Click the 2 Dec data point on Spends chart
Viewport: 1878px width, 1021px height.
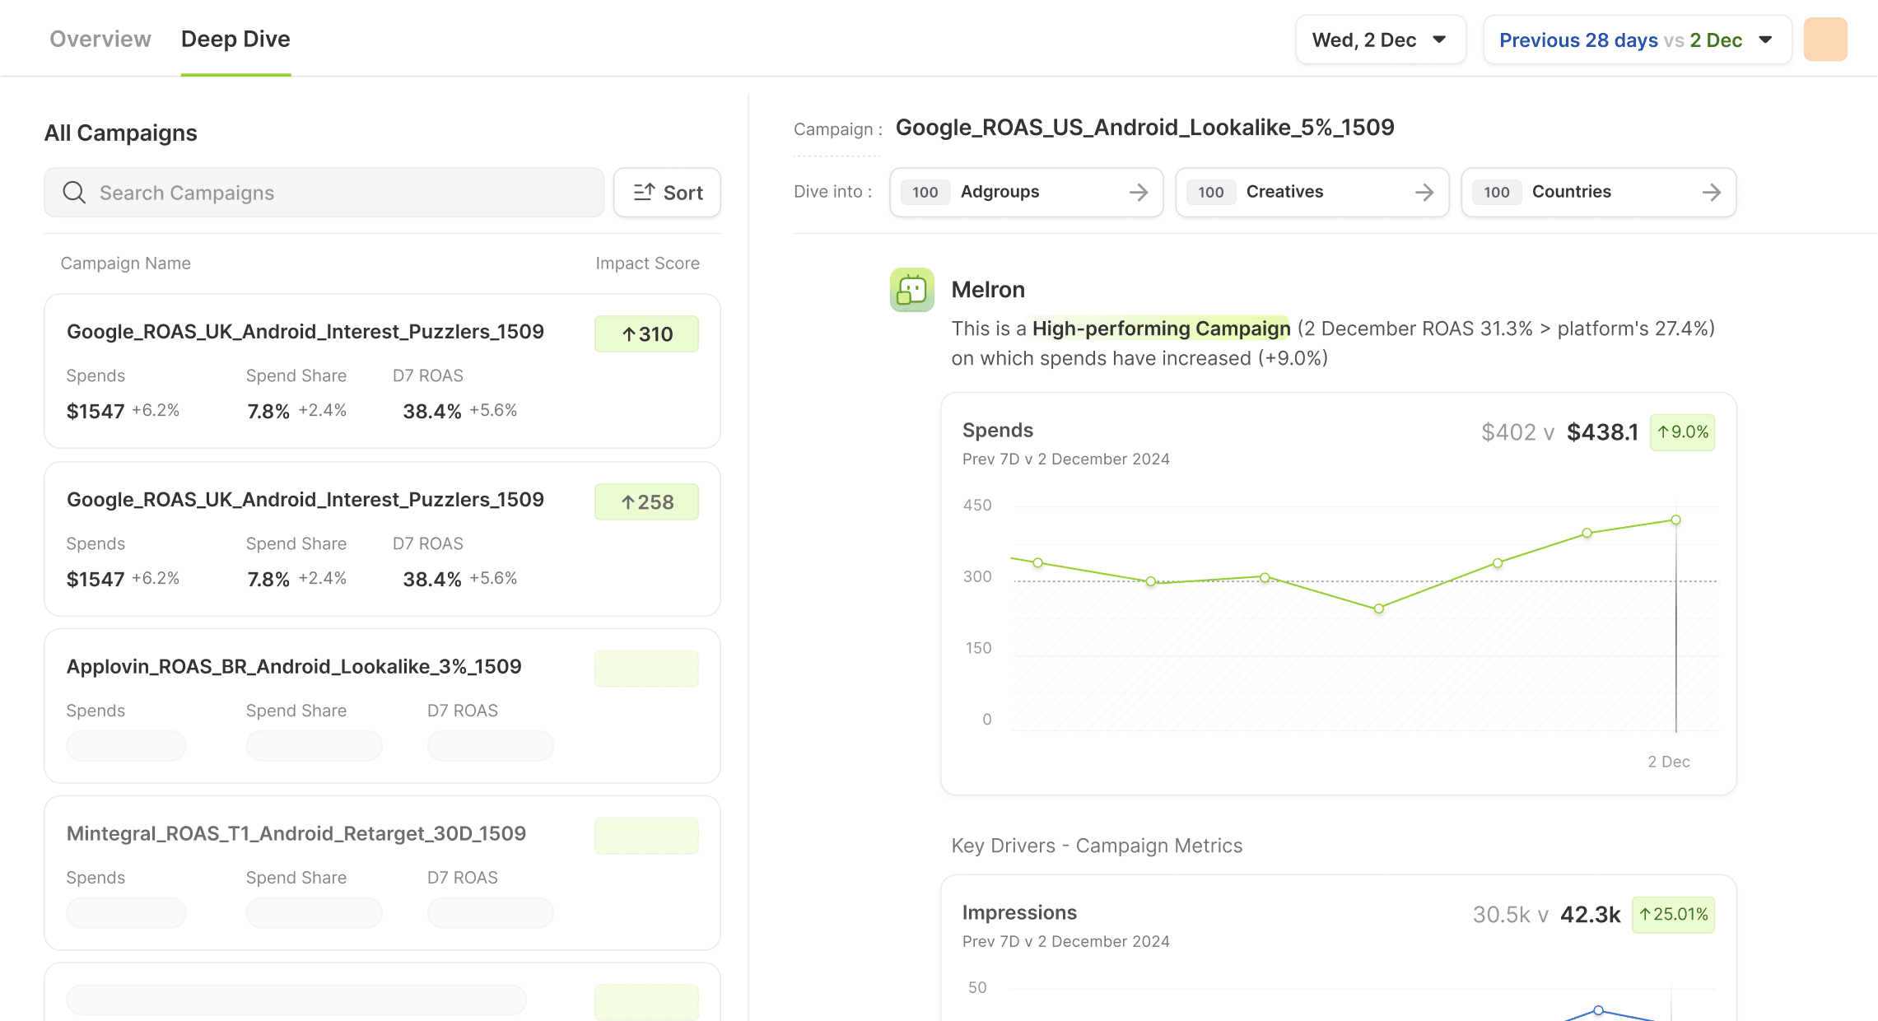pos(1675,520)
